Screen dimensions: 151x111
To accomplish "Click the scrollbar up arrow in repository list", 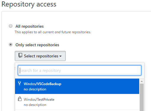I will (142, 81).
